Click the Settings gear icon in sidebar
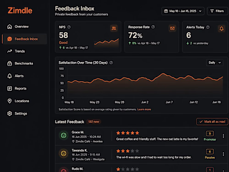 [10, 113]
